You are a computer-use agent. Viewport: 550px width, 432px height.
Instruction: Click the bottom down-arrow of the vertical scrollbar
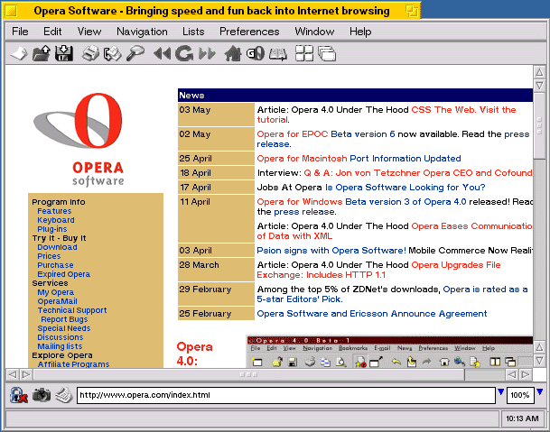click(539, 361)
